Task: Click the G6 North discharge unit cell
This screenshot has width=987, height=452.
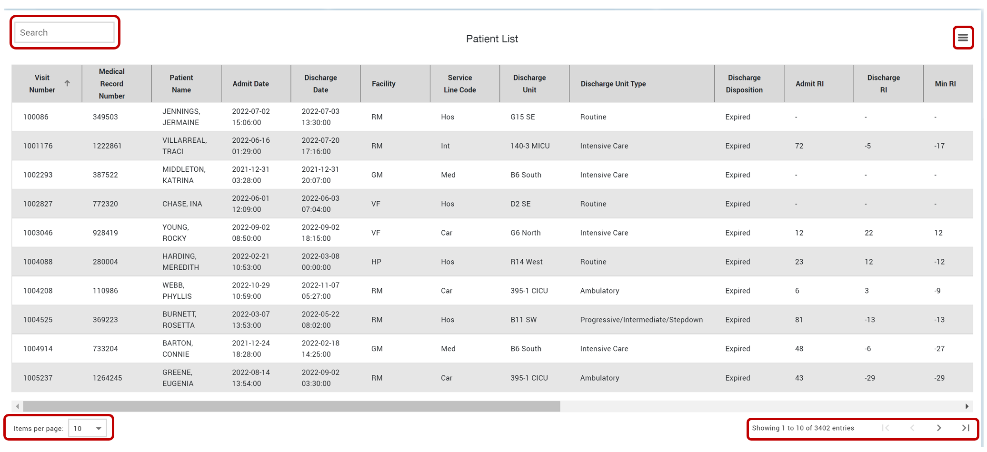Action: (x=526, y=233)
